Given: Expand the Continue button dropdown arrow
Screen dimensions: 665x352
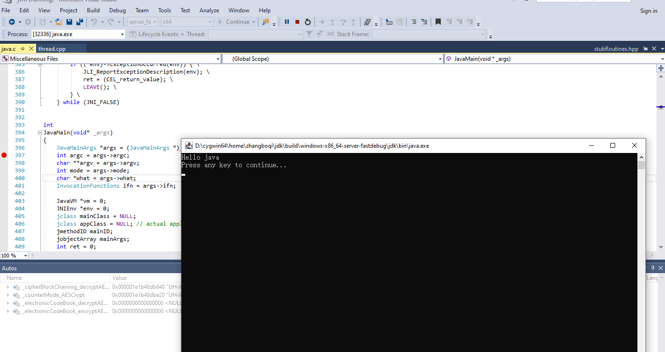Looking at the screenshot, I should click(x=254, y=22).
